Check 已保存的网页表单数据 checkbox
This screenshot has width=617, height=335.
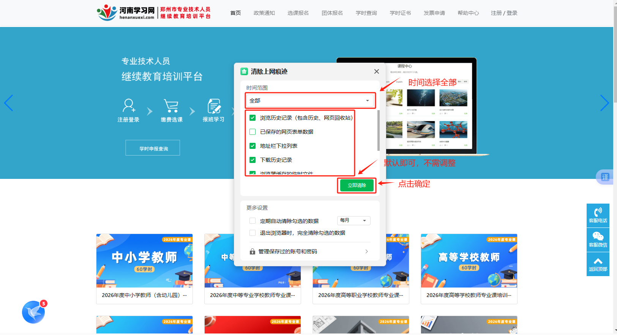[252, 132]
